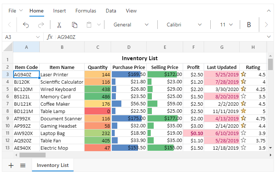Expand the formula bar chevron

click(x=269, y=37)
